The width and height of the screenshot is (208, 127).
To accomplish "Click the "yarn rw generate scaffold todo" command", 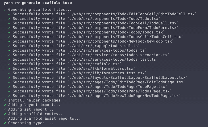I will click(38, 3).
